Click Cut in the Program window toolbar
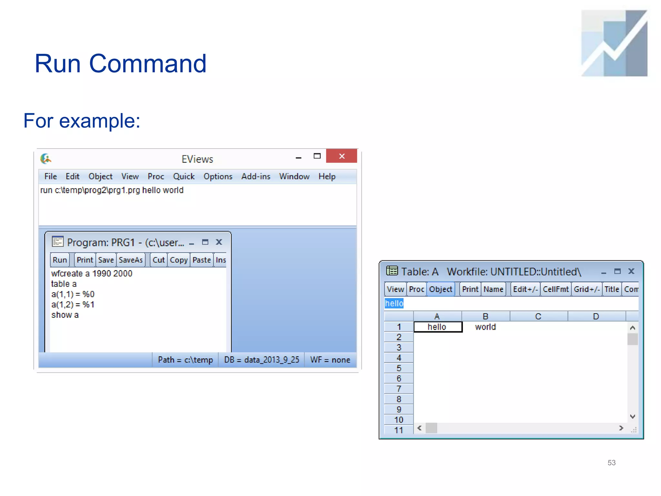This screenshot has height=496, width=661. pos(158,260)
